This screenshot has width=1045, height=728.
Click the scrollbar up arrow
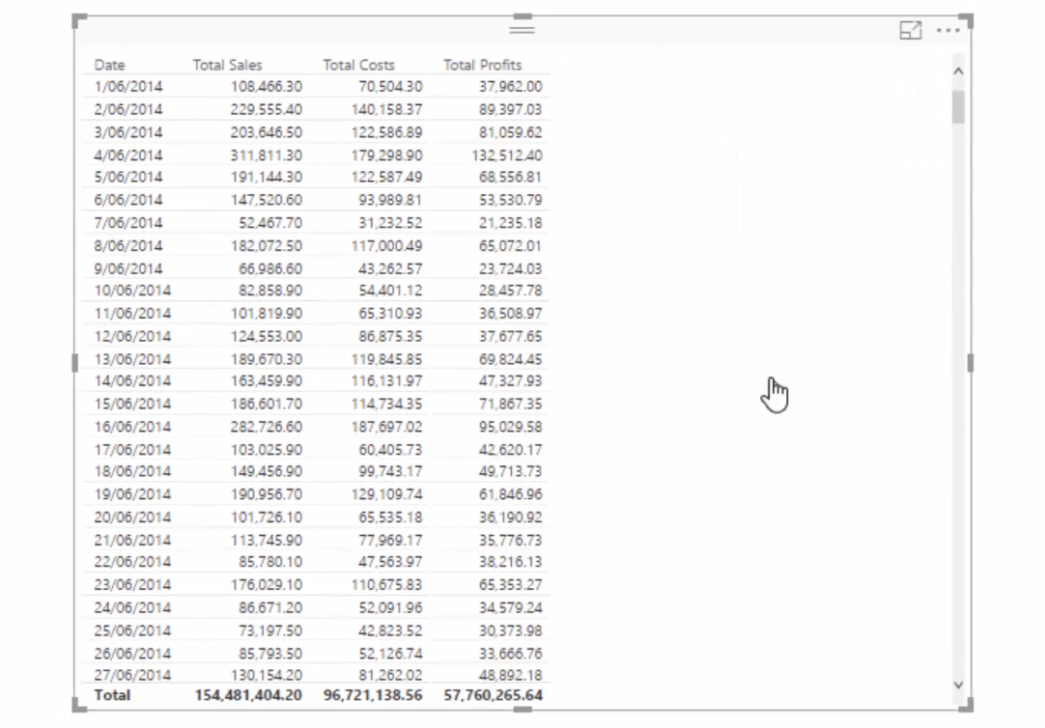click(x=958, y=70)
